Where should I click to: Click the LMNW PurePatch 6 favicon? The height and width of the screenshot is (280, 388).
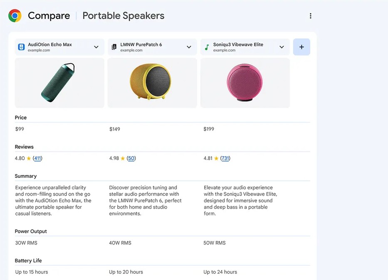(x=114, y=47)
